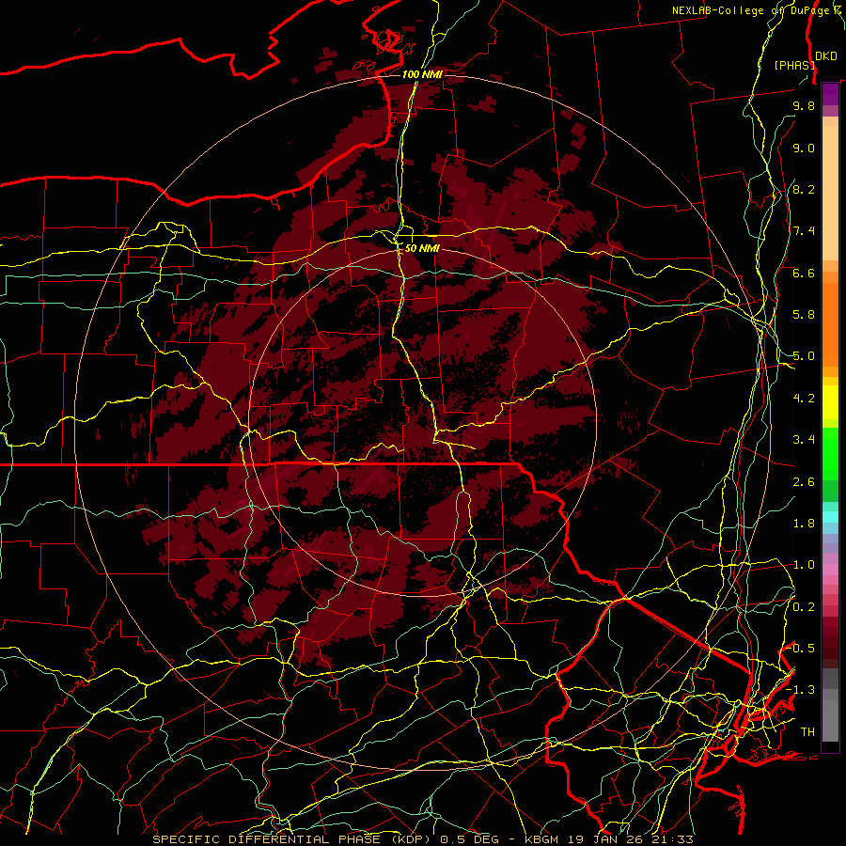The image size is (846, 846).
Task: Click the 0.2 legend value
Action: point(804,607)
